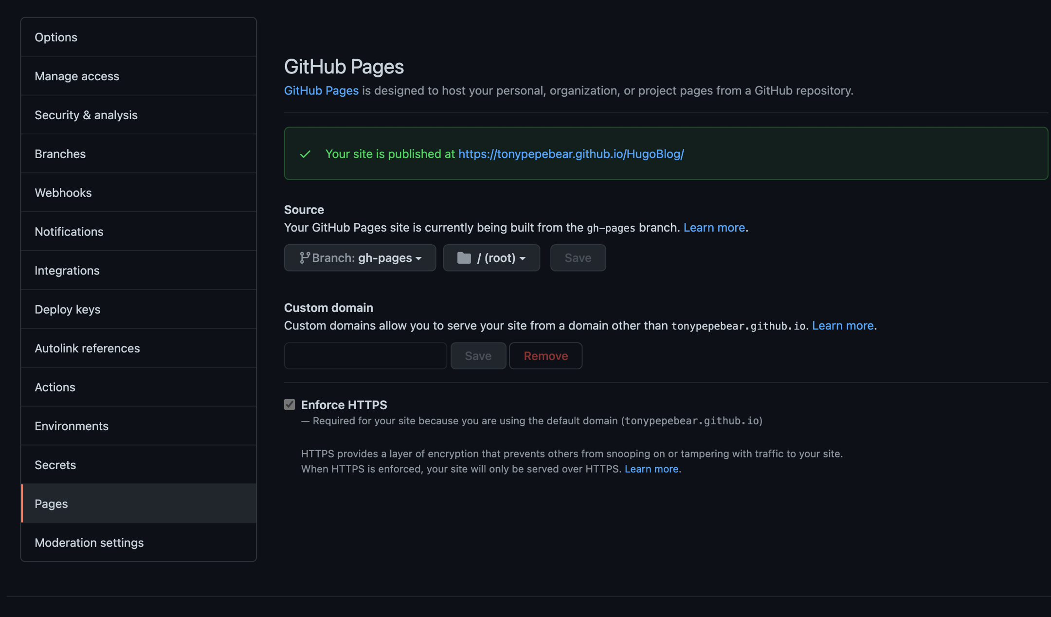Click the git branch icon
The image size is (1051, 617).
pyautogui.click(x=305, y=258)
